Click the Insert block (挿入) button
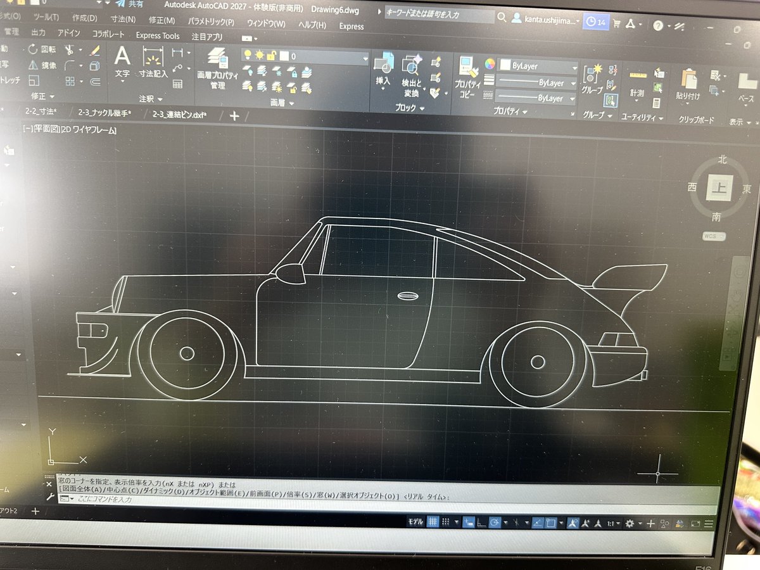 tap(383, 70)
